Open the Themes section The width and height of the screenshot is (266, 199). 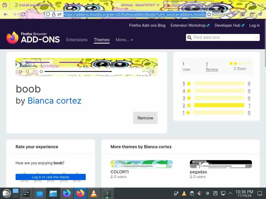click(102, 40)
